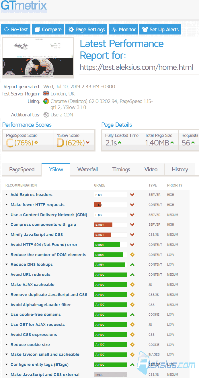199x378 pixels.
Task: Open the Make AJAX cacheable recommendation
Action: click(32, 285)
